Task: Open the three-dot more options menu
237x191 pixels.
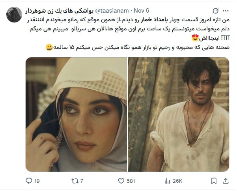Action: coord(226,11)
